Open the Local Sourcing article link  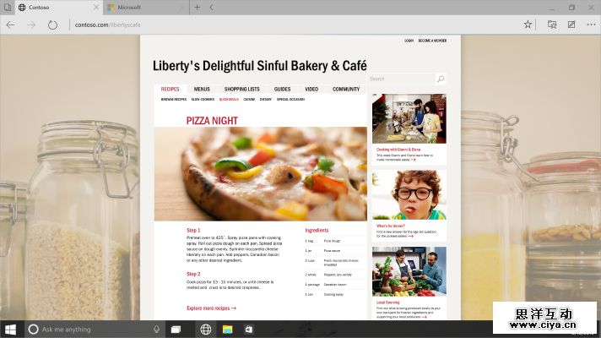coord(388,303)
